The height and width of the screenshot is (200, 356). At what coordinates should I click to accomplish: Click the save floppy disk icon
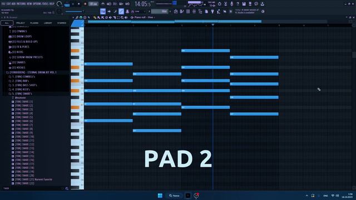click(x=244, y=4)
